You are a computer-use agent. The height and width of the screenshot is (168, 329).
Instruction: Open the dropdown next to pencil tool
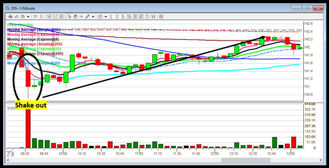click(93, 17)
